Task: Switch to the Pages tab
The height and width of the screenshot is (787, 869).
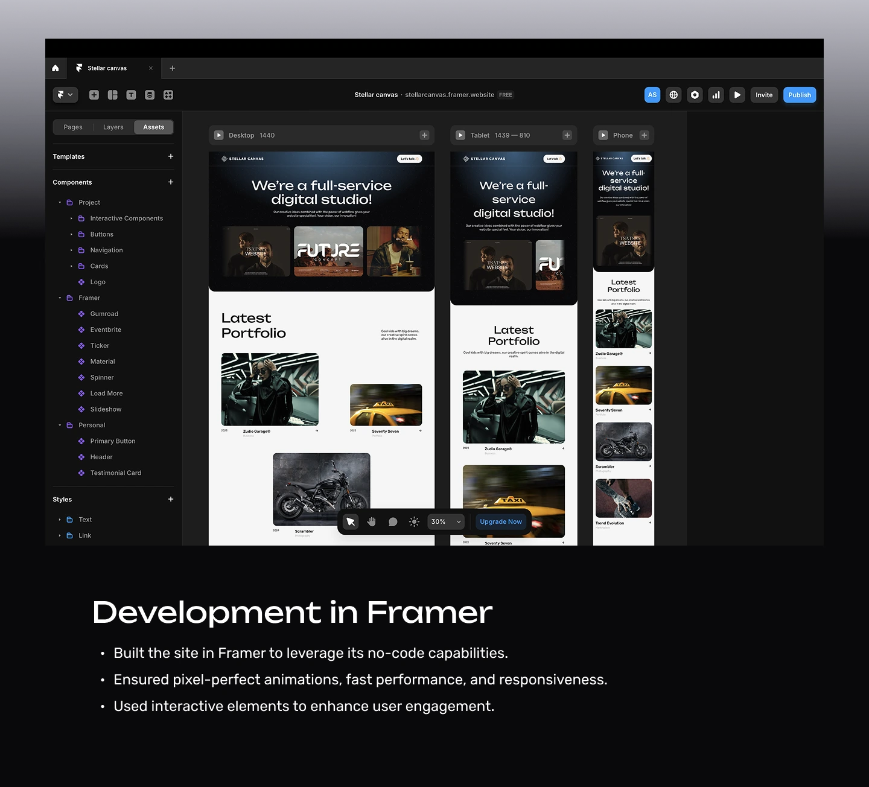Action: (73, 127)
